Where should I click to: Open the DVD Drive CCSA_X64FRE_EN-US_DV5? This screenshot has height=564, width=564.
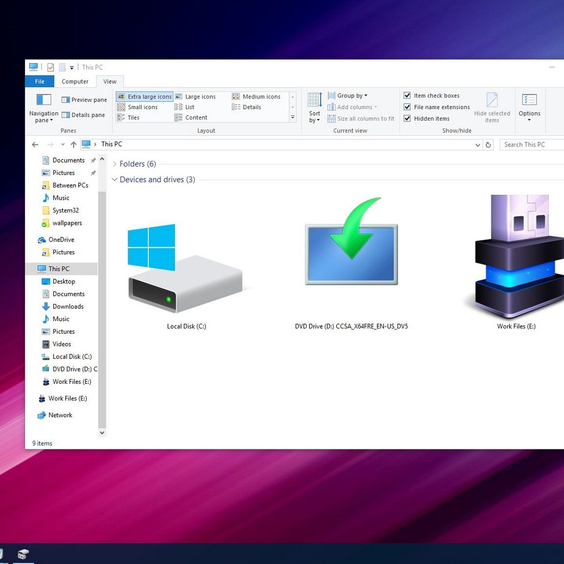tap(351, 254)
